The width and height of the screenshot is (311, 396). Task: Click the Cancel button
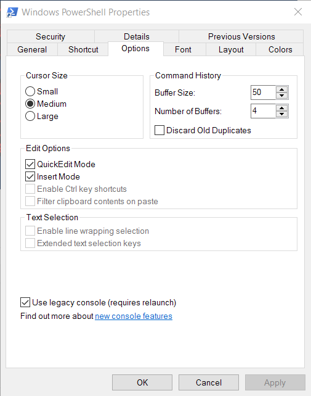click(x=209, y=382)
